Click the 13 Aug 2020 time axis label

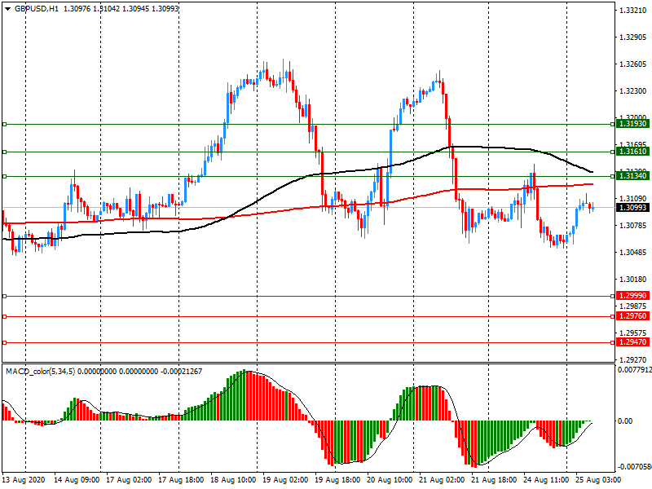click(x=24, y=480)
